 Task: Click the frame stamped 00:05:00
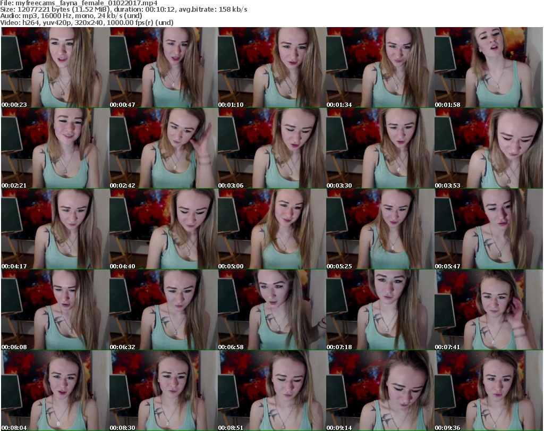pyautogui.click(x=272, y=229)
